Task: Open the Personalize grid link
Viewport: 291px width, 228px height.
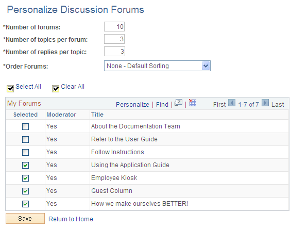Action: click(x=132, y=105)
